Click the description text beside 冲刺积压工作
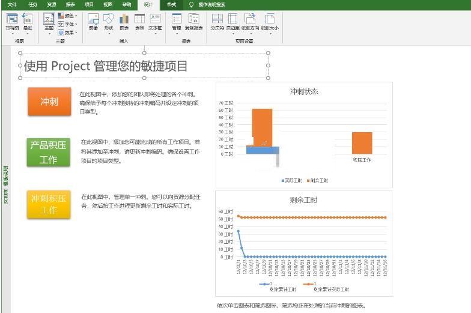The height and width of the screenshot is (313, 471). pos(141,201)
